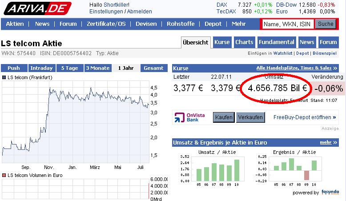Select the 5 Tage chart tab

70,68
